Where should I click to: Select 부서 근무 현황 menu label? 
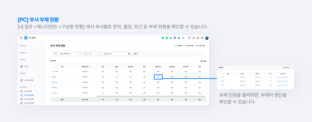click(x=29, y=99)
